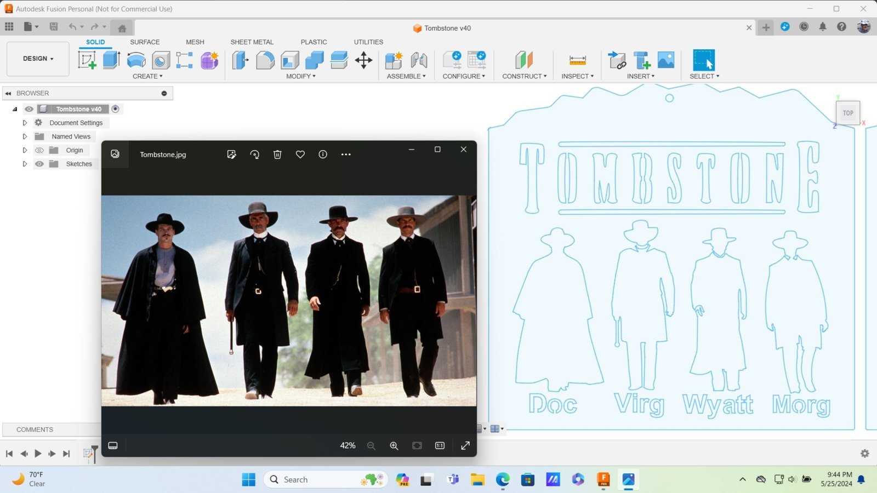Select the Extrude tool
The width and height of the screenshot is (877, 493).
click(x=112, y=60)
